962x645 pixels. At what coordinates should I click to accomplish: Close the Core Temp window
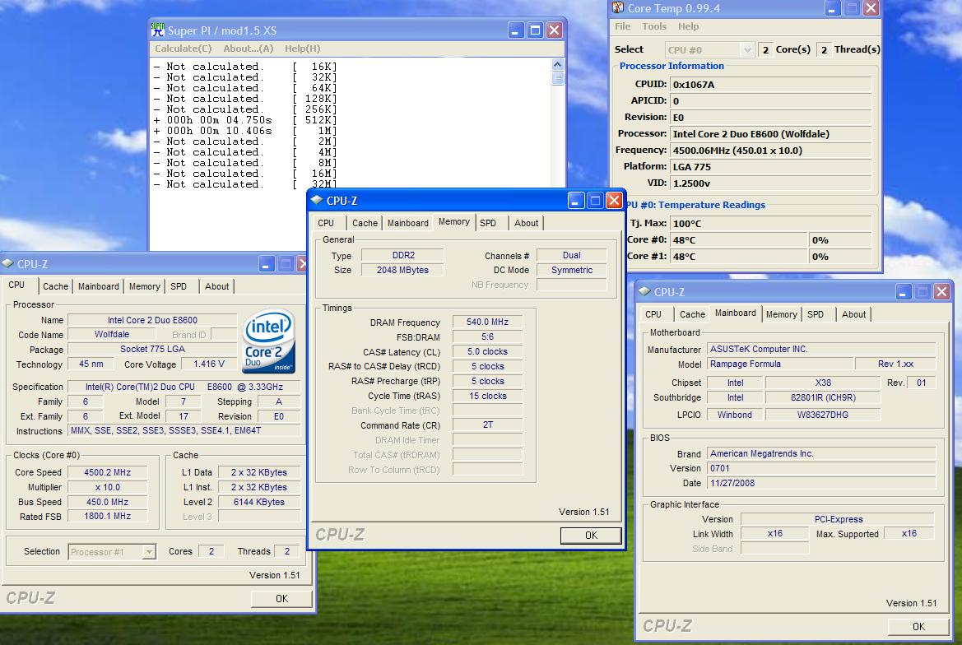[x=871, y=8]
